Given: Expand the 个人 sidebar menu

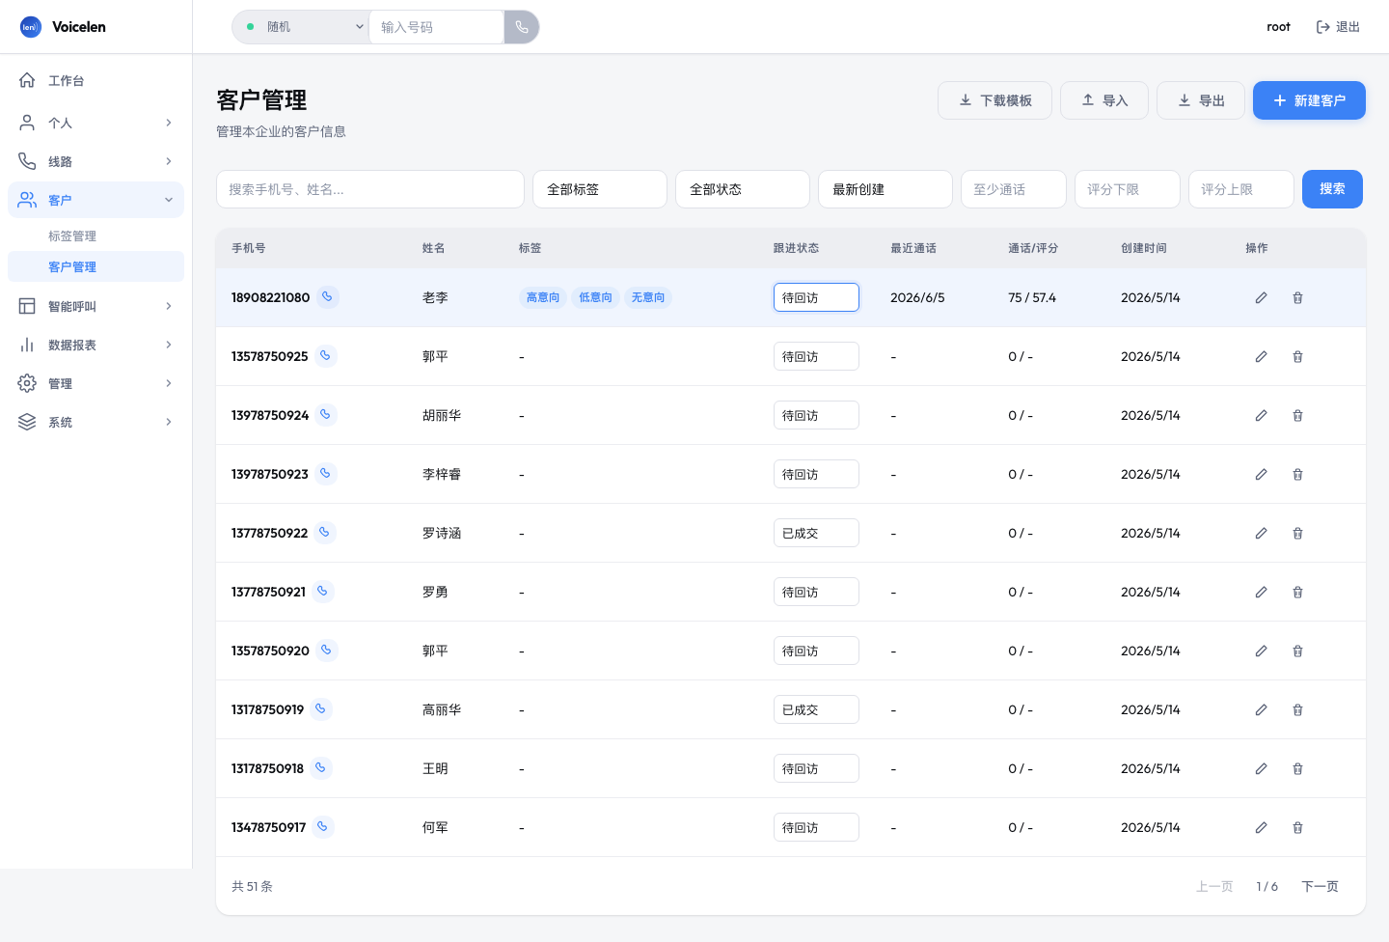Looking at the screenshot, I should coord(95,123).
